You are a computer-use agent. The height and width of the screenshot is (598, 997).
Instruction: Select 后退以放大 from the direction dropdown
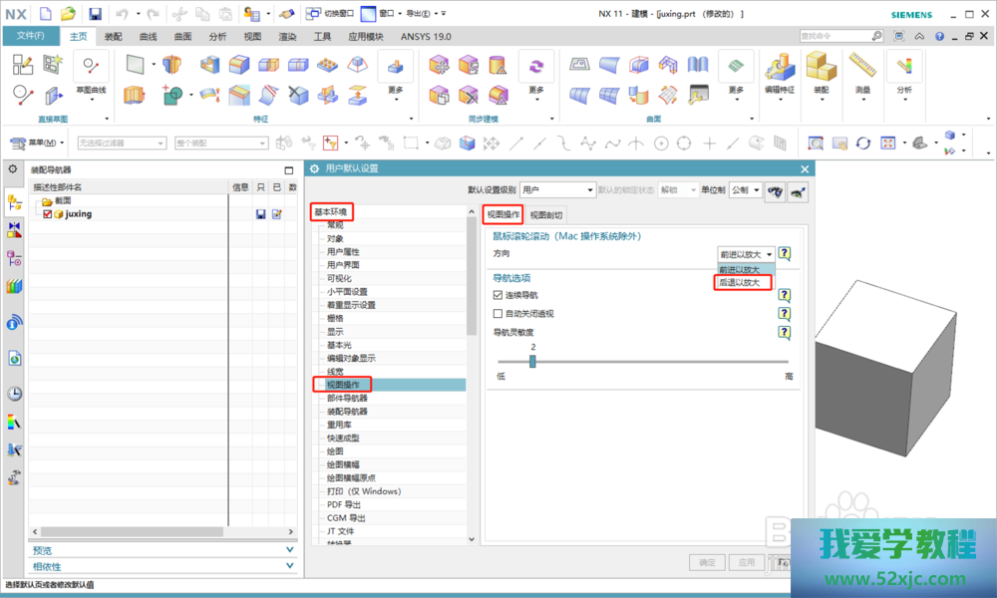point(740,283)
